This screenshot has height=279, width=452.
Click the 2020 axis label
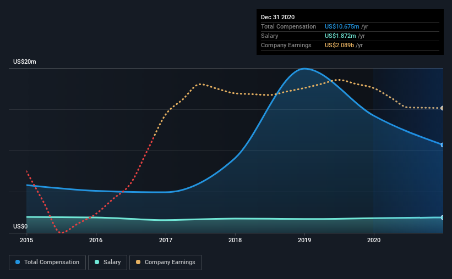[x=374, y=240]
